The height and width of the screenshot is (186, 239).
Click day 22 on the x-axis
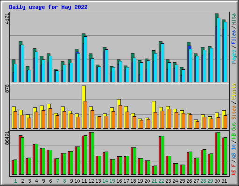(x=161, y=181)
